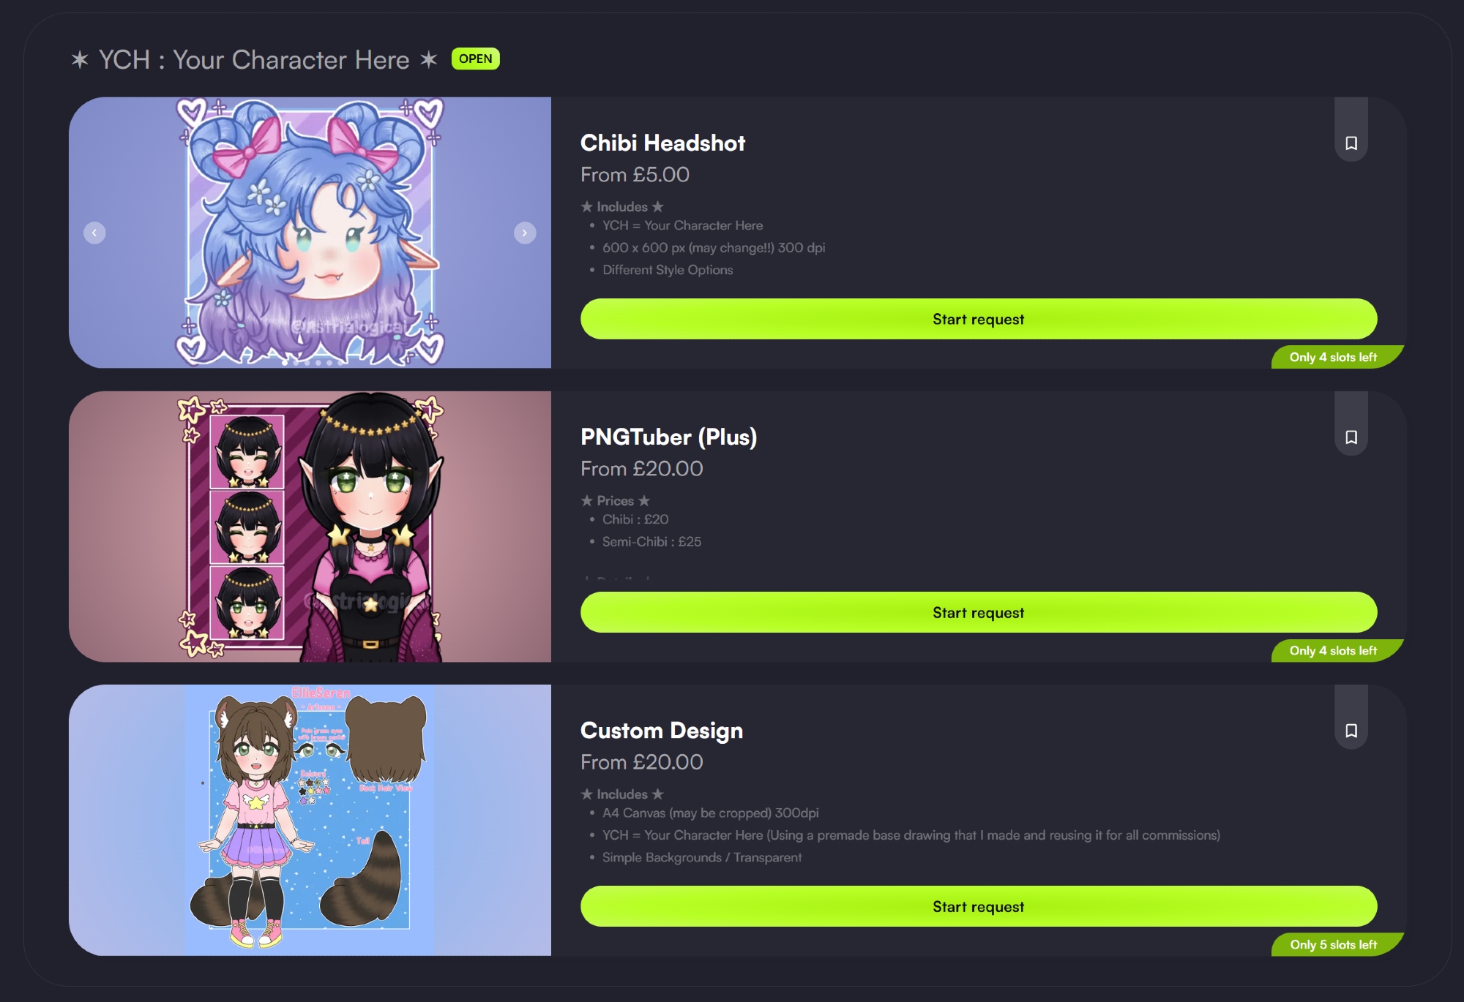Start a request for the Chibi Headshot
This screenshot has height=1002, width=1464.
coord(979,319)
